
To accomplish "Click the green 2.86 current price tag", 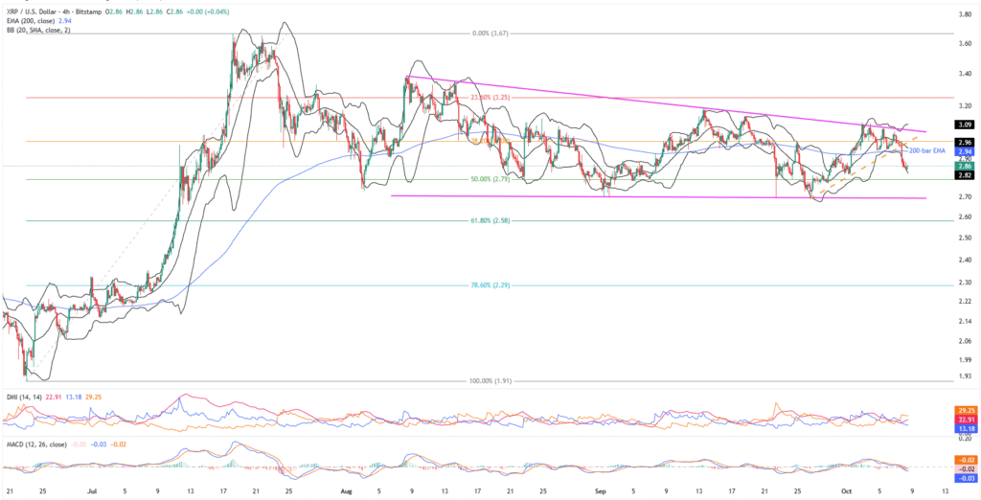I will (964, 166).
